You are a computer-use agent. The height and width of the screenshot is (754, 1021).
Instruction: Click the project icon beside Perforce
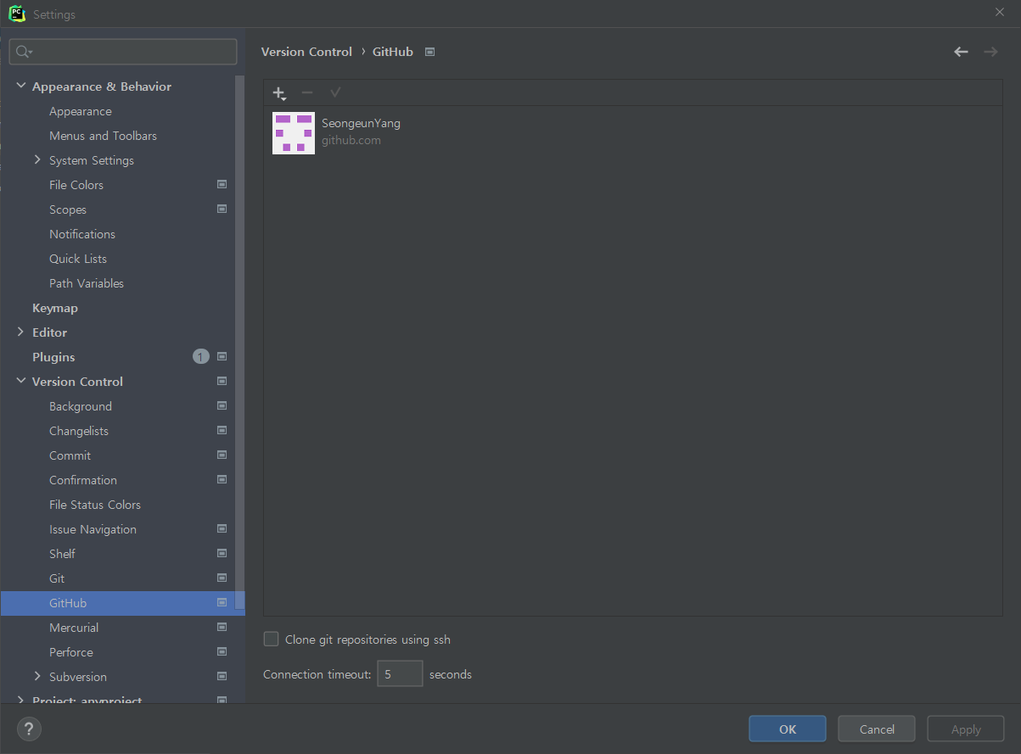tap(222, 651)
